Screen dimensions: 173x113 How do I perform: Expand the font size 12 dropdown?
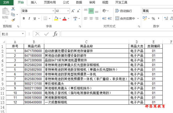(x=68, y=11)
